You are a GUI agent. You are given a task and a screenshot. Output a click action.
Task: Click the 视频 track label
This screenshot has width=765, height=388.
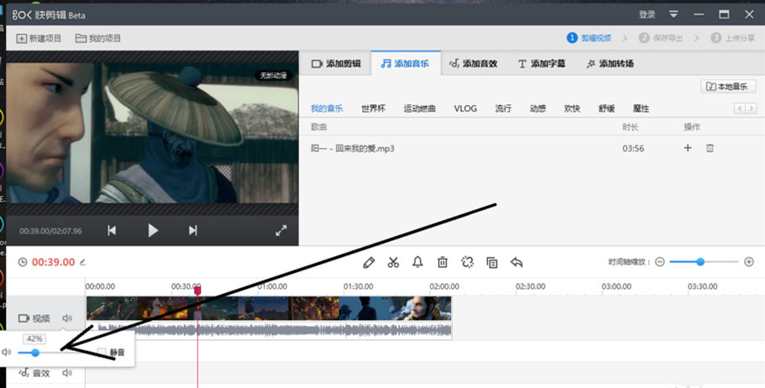coord(34,318)
